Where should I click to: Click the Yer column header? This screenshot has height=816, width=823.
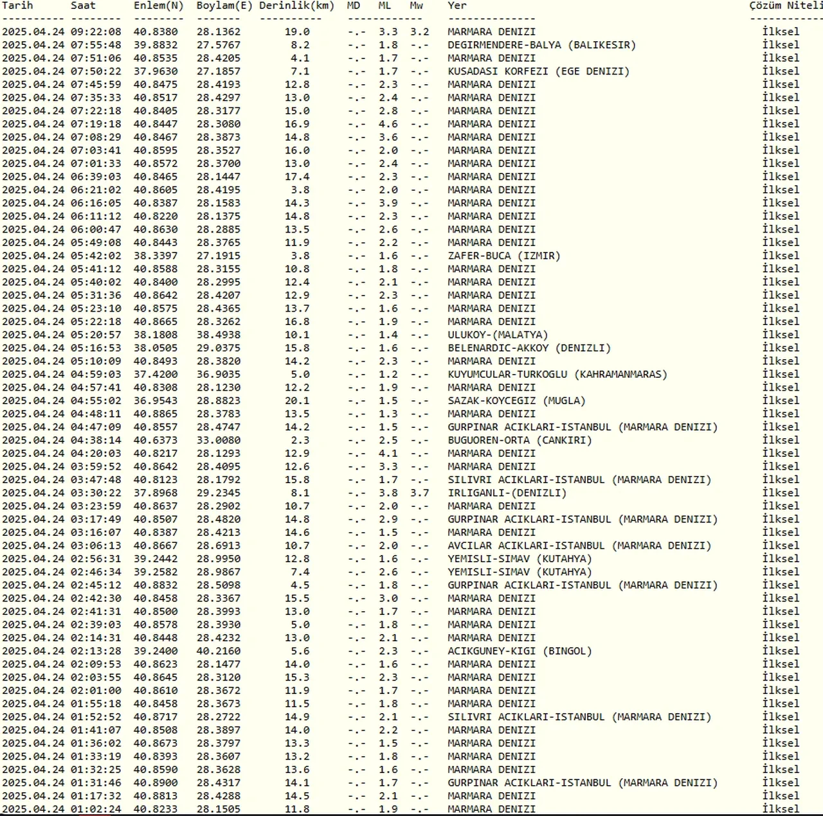point(457,6)
